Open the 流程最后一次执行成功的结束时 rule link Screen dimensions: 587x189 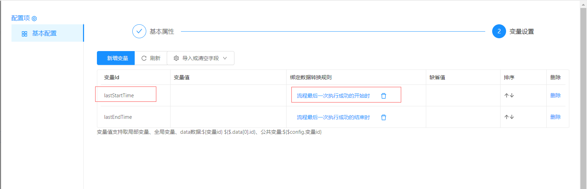tap(333, 117)
